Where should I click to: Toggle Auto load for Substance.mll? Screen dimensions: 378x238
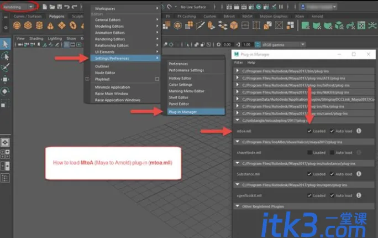(x=332, y=174)
